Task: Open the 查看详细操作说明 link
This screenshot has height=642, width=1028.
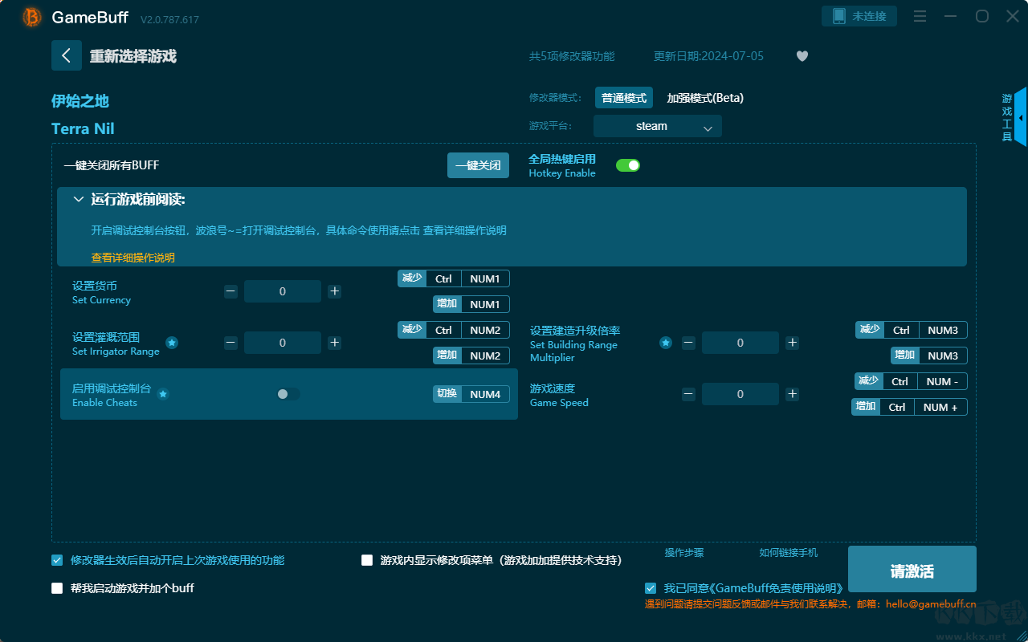Action: pyautogui.click(x=133, y=258)
